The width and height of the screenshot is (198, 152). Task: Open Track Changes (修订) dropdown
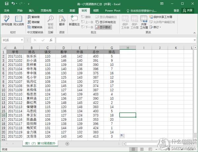(x=155, y=27)
